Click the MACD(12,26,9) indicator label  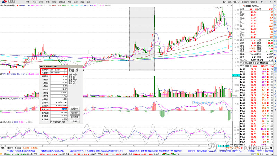(8, 99)
